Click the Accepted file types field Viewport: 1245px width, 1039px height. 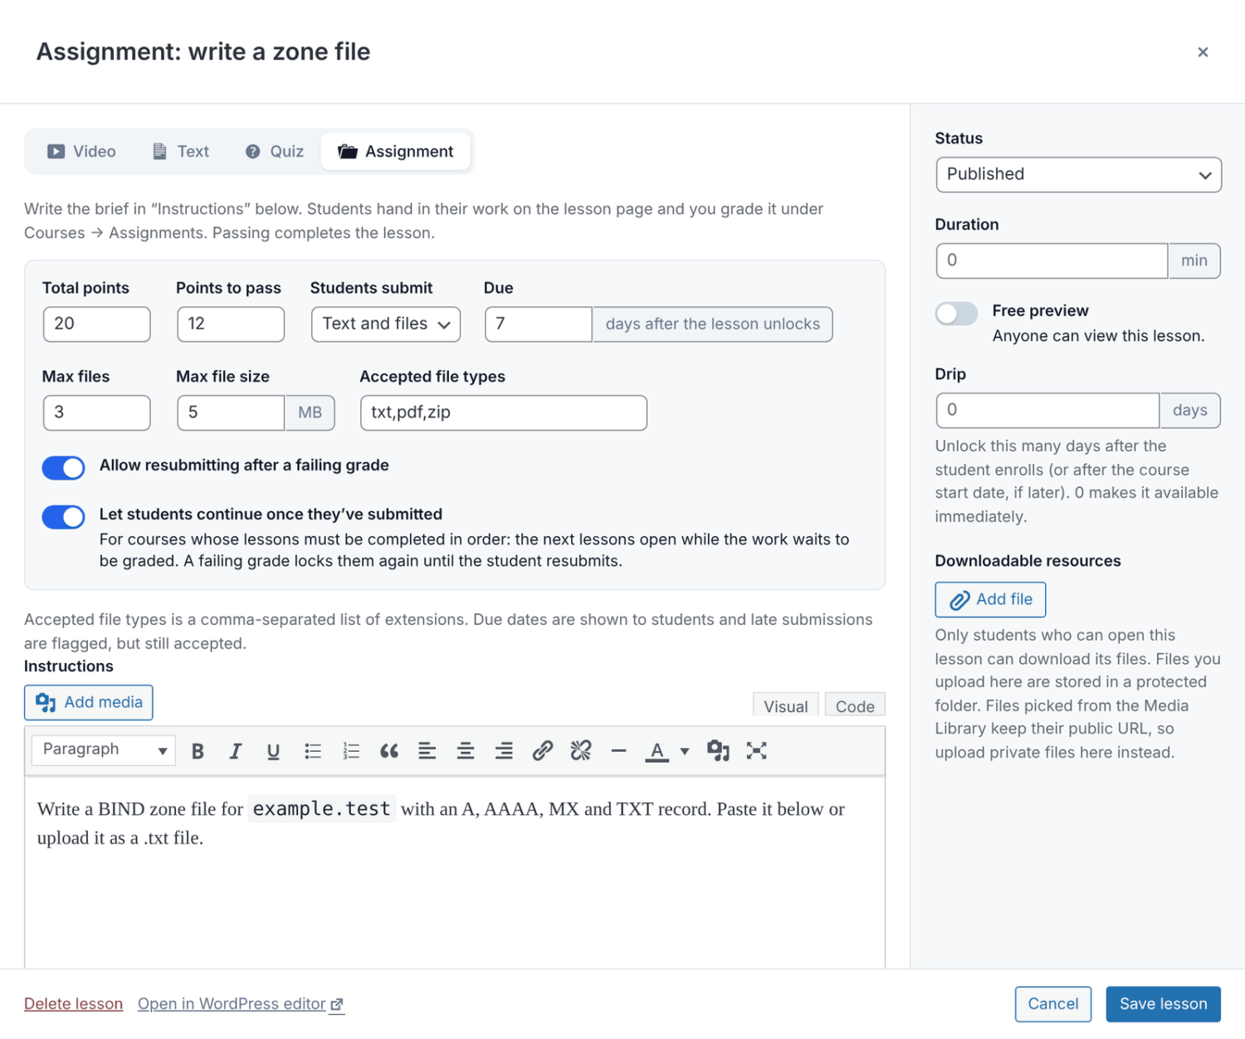pyautogui.click(x=503, y=412)
